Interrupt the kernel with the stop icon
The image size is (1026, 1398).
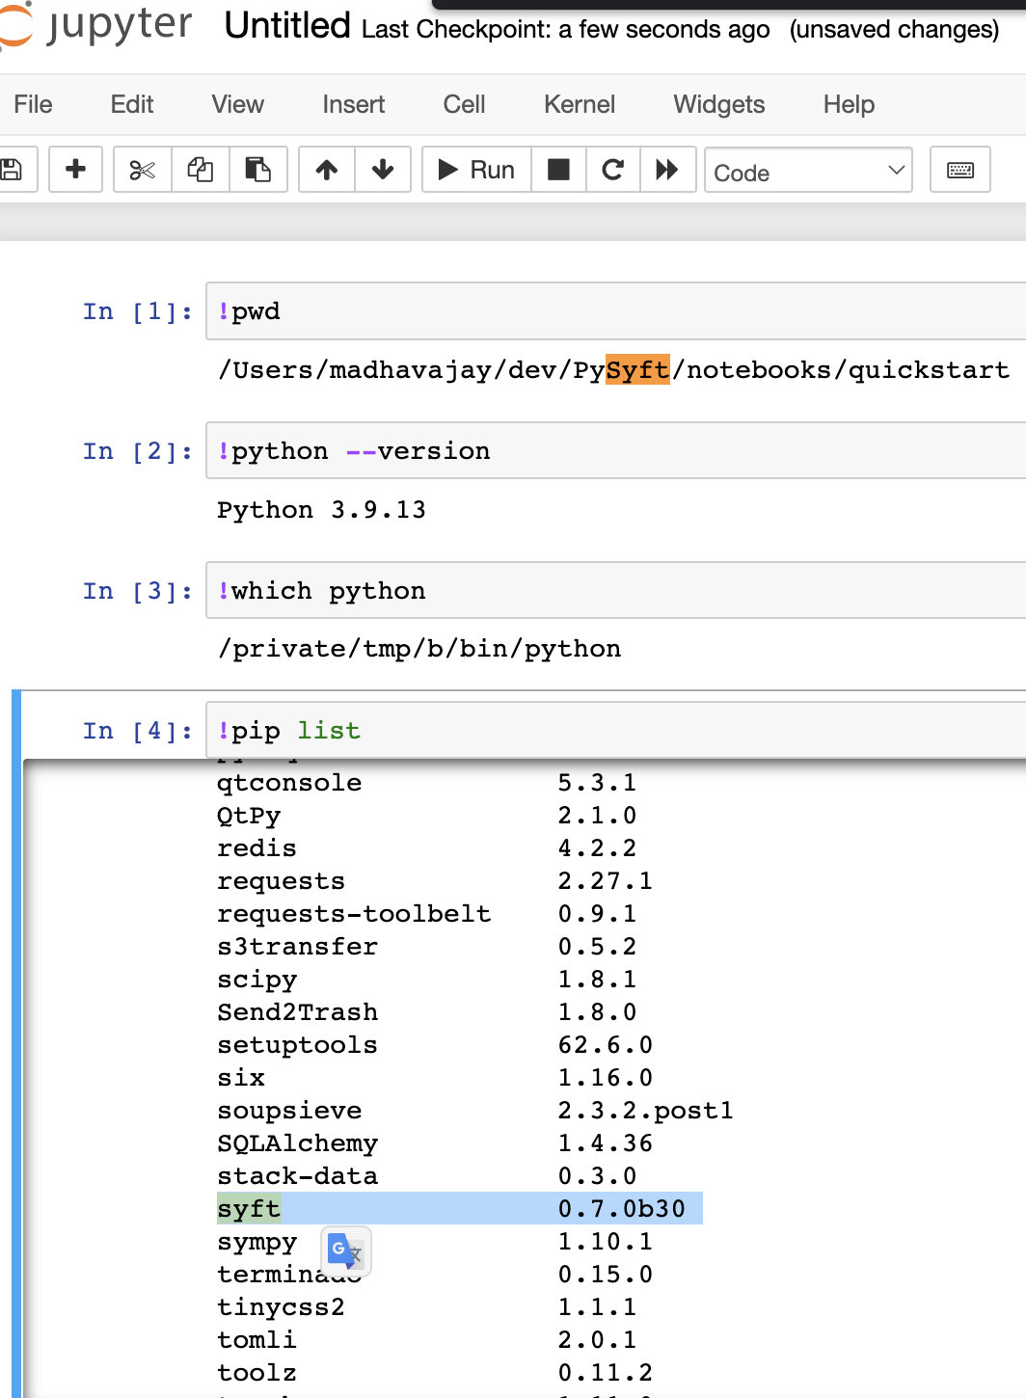(x=559, y=169)
